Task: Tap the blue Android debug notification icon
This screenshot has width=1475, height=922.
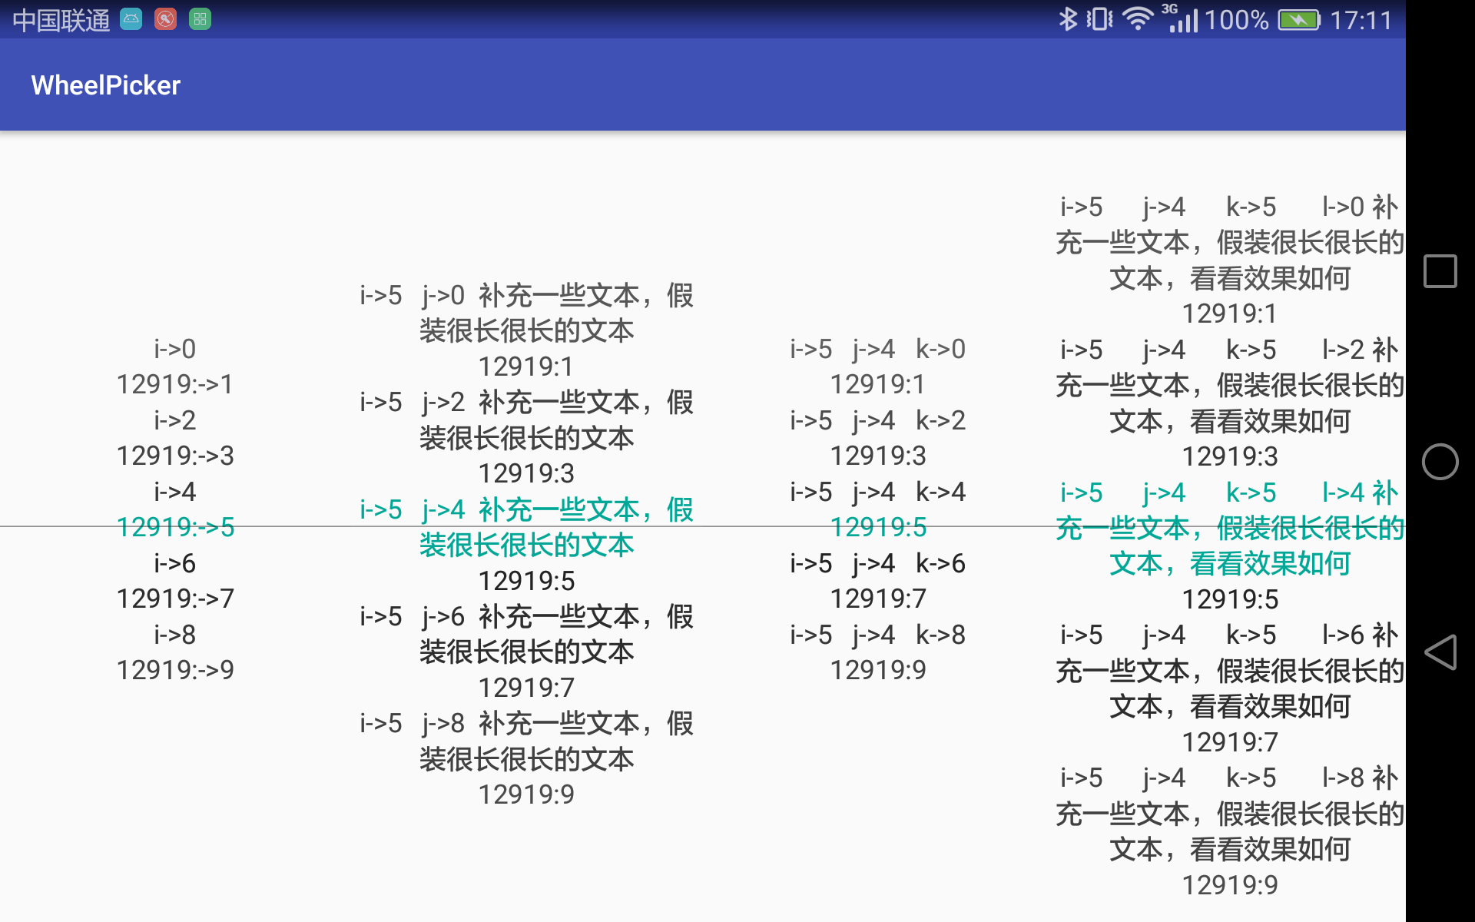Action: coord(131,19)
